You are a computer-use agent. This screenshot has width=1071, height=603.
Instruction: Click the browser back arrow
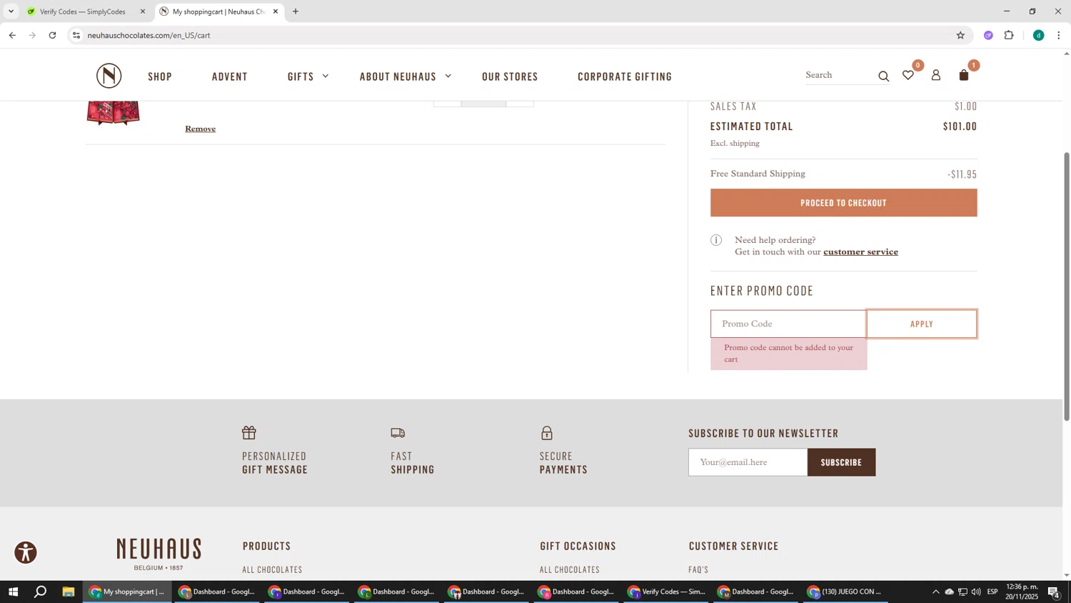pyautogui.click(x=12, y=35)
